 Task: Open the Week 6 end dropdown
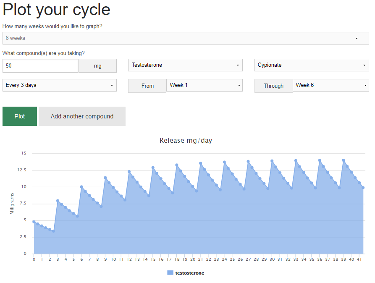point(330,85)
